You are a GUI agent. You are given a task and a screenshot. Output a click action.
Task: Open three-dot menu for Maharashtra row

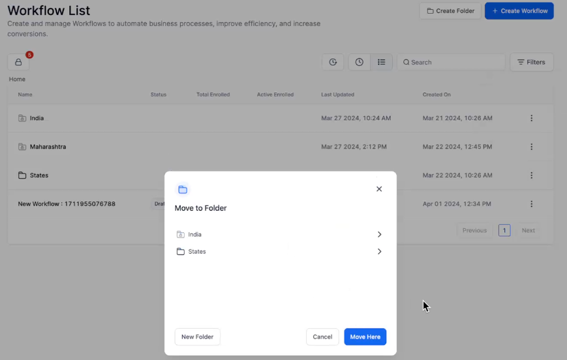(532, 147)
